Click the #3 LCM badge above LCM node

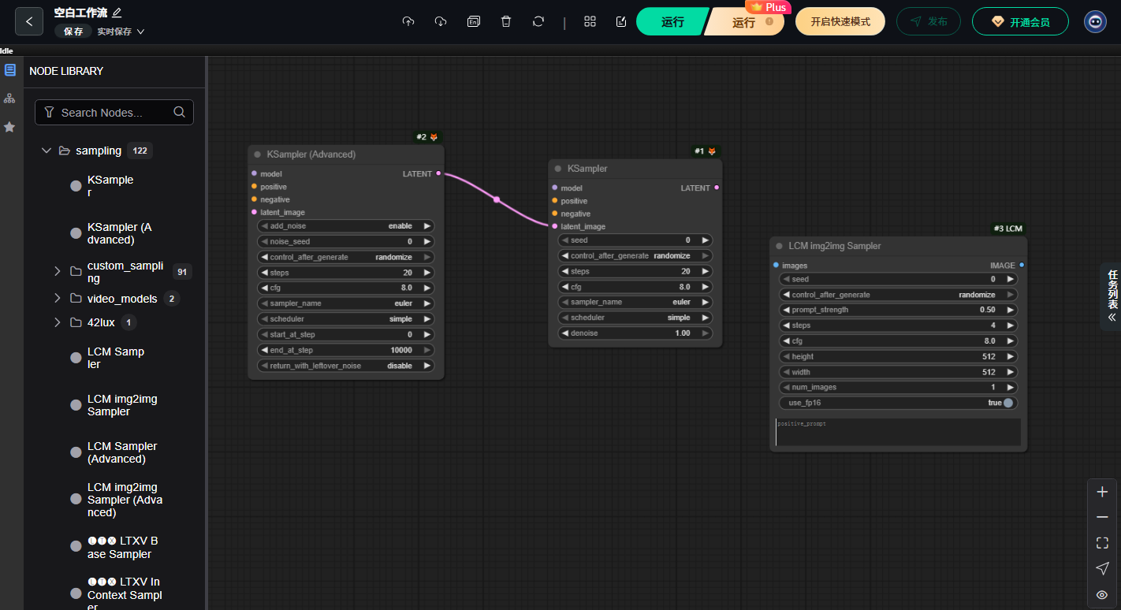click(x=1008, y=229)
